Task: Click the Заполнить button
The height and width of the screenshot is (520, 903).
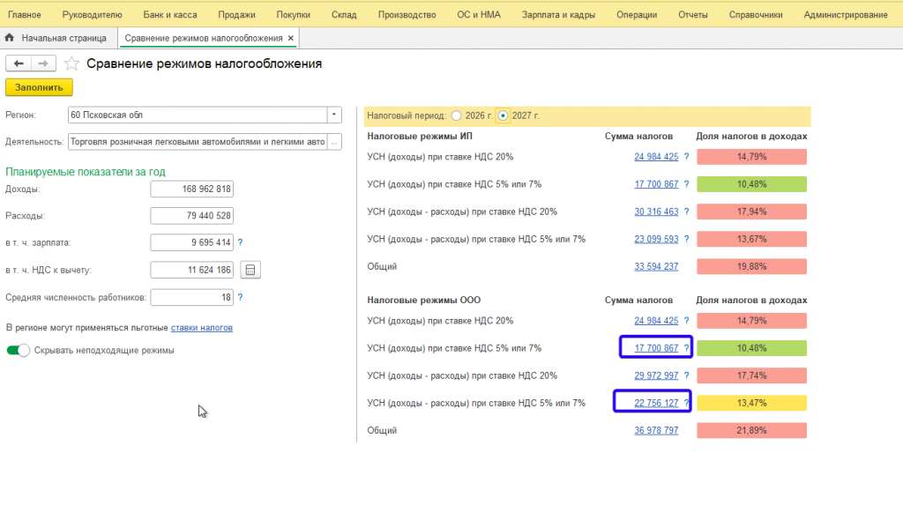Action: pyautogui.click(x=39, y=87)
